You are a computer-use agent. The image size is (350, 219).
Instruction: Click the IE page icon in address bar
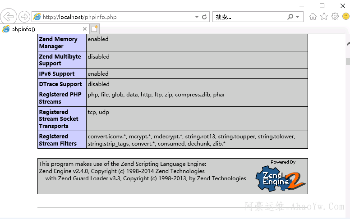[x=37, y=17]
